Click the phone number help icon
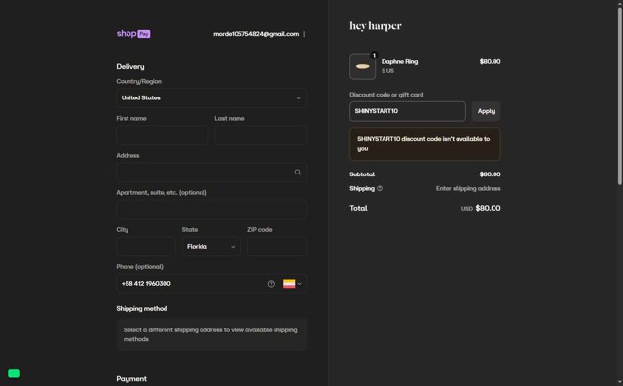 [271, 284]
